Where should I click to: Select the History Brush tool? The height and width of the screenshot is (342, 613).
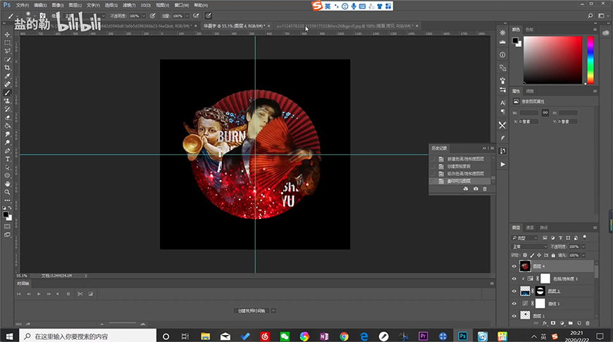(x=7, y=109)
